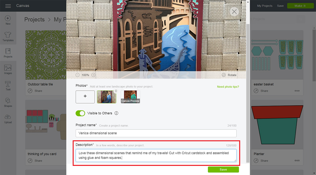Toggle Visible to Others switch

80,113
